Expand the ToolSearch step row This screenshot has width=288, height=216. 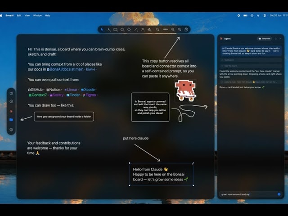click(251, 60)
